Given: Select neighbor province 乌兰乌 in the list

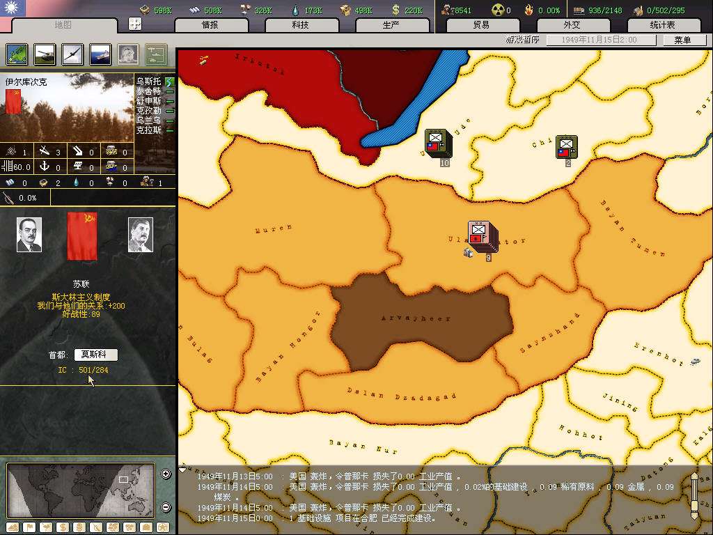Looking at the screenshot, I should coord(149,121).
